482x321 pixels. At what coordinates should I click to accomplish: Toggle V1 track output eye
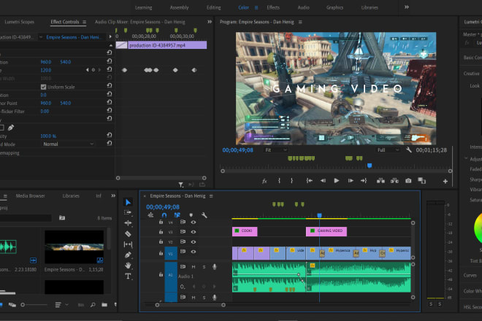(x=194, y=252)
